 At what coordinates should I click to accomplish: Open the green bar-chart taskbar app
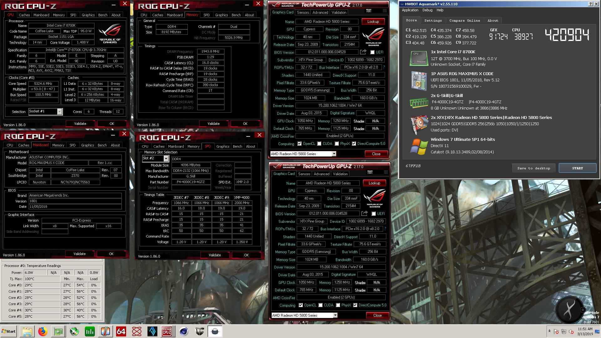[x=90, y=331]
